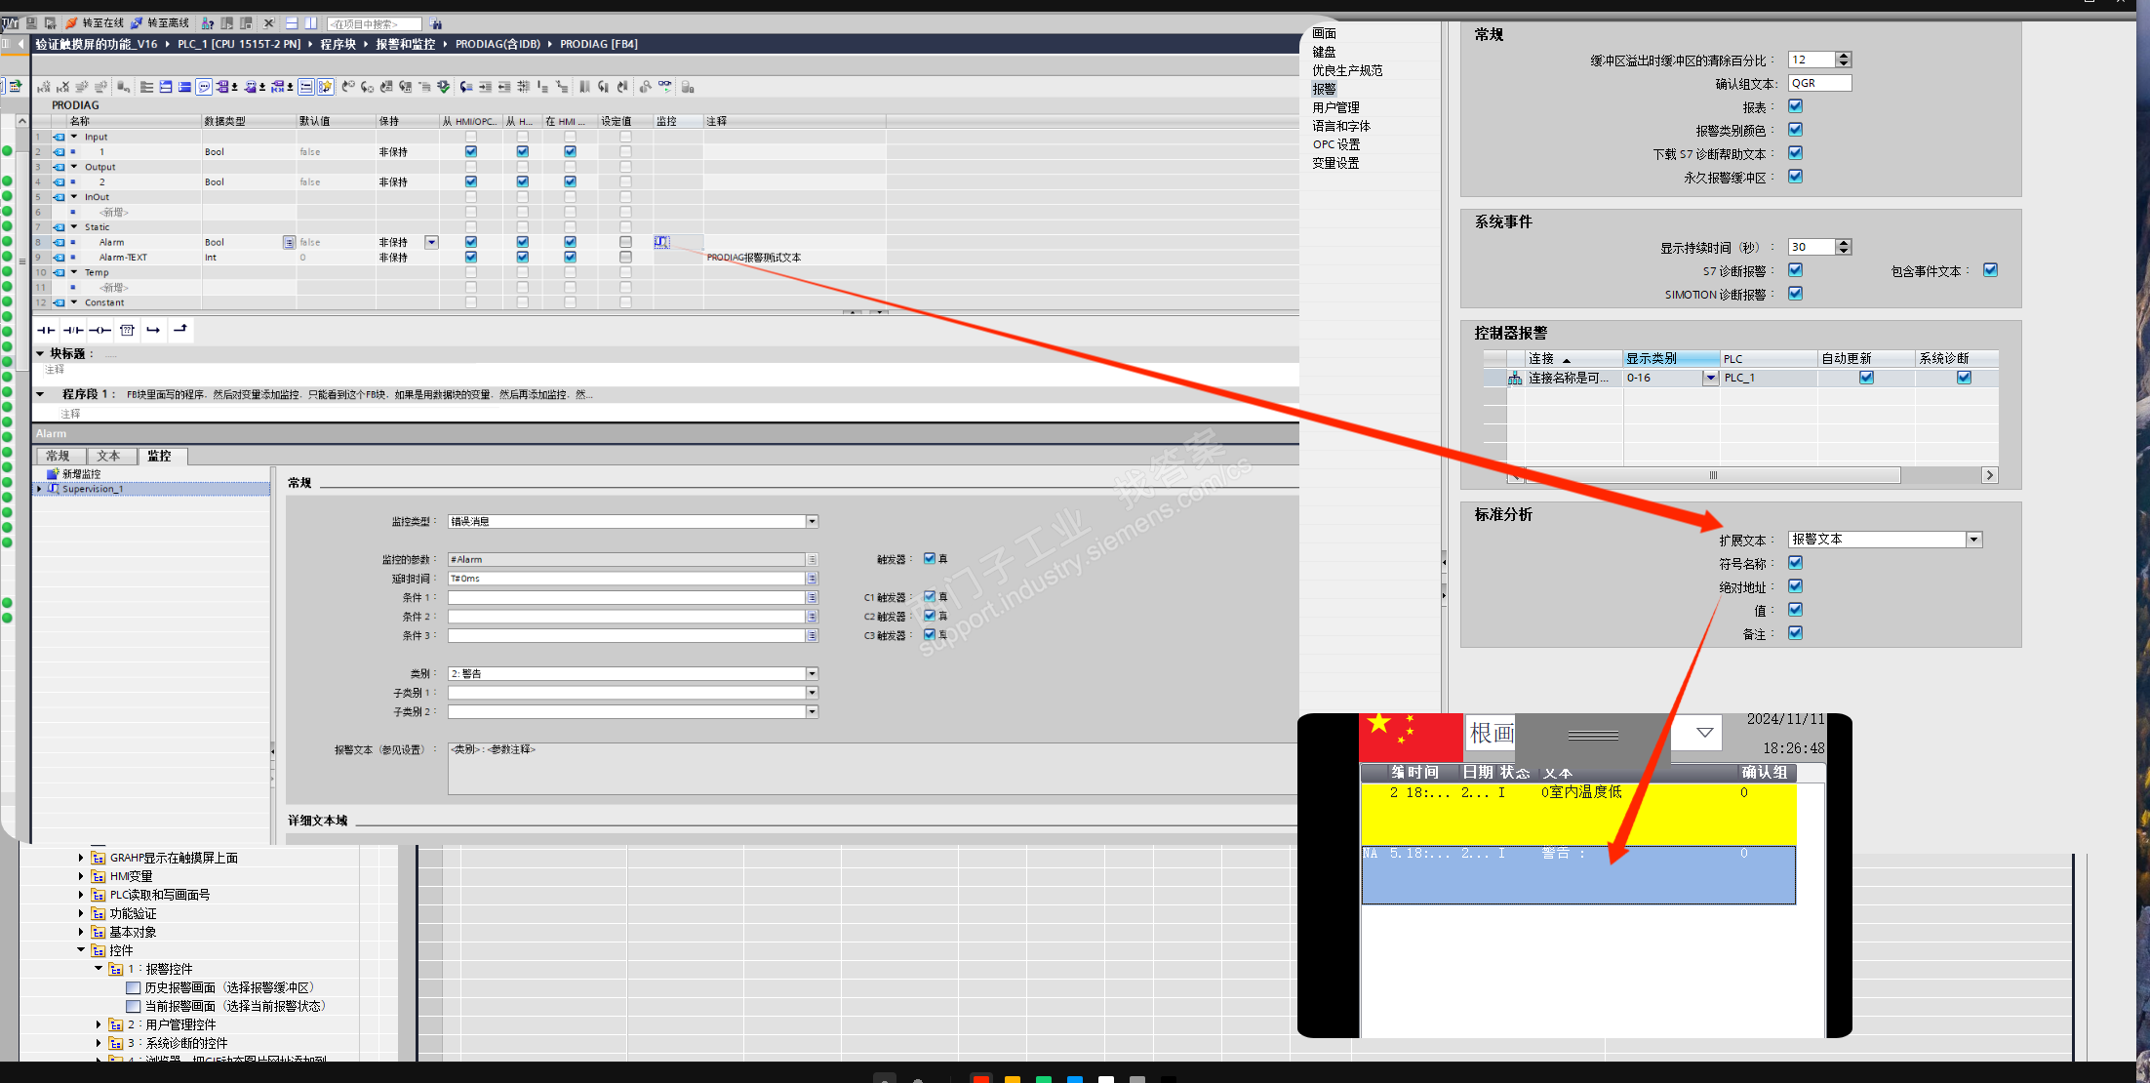Screen dimensions: 2150x1083
Task: Click the 新增监控 add supervision icon
Action: (54, 474)
